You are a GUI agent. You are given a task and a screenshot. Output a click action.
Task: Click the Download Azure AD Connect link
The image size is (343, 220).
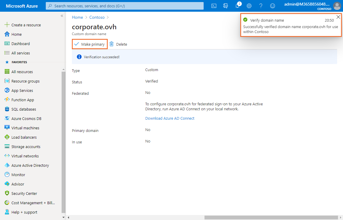[170, 118]
